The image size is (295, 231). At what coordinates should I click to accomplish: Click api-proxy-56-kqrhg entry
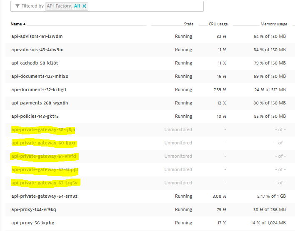pos(32,223)
